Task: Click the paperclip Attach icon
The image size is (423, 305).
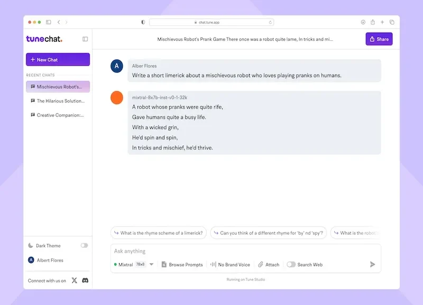Action: click(261, 264)
